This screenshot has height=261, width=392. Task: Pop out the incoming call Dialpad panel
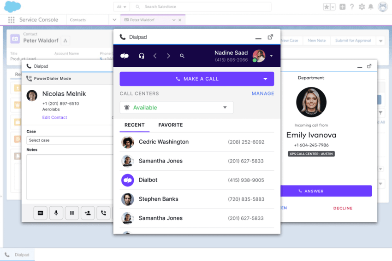coord(369,66)
